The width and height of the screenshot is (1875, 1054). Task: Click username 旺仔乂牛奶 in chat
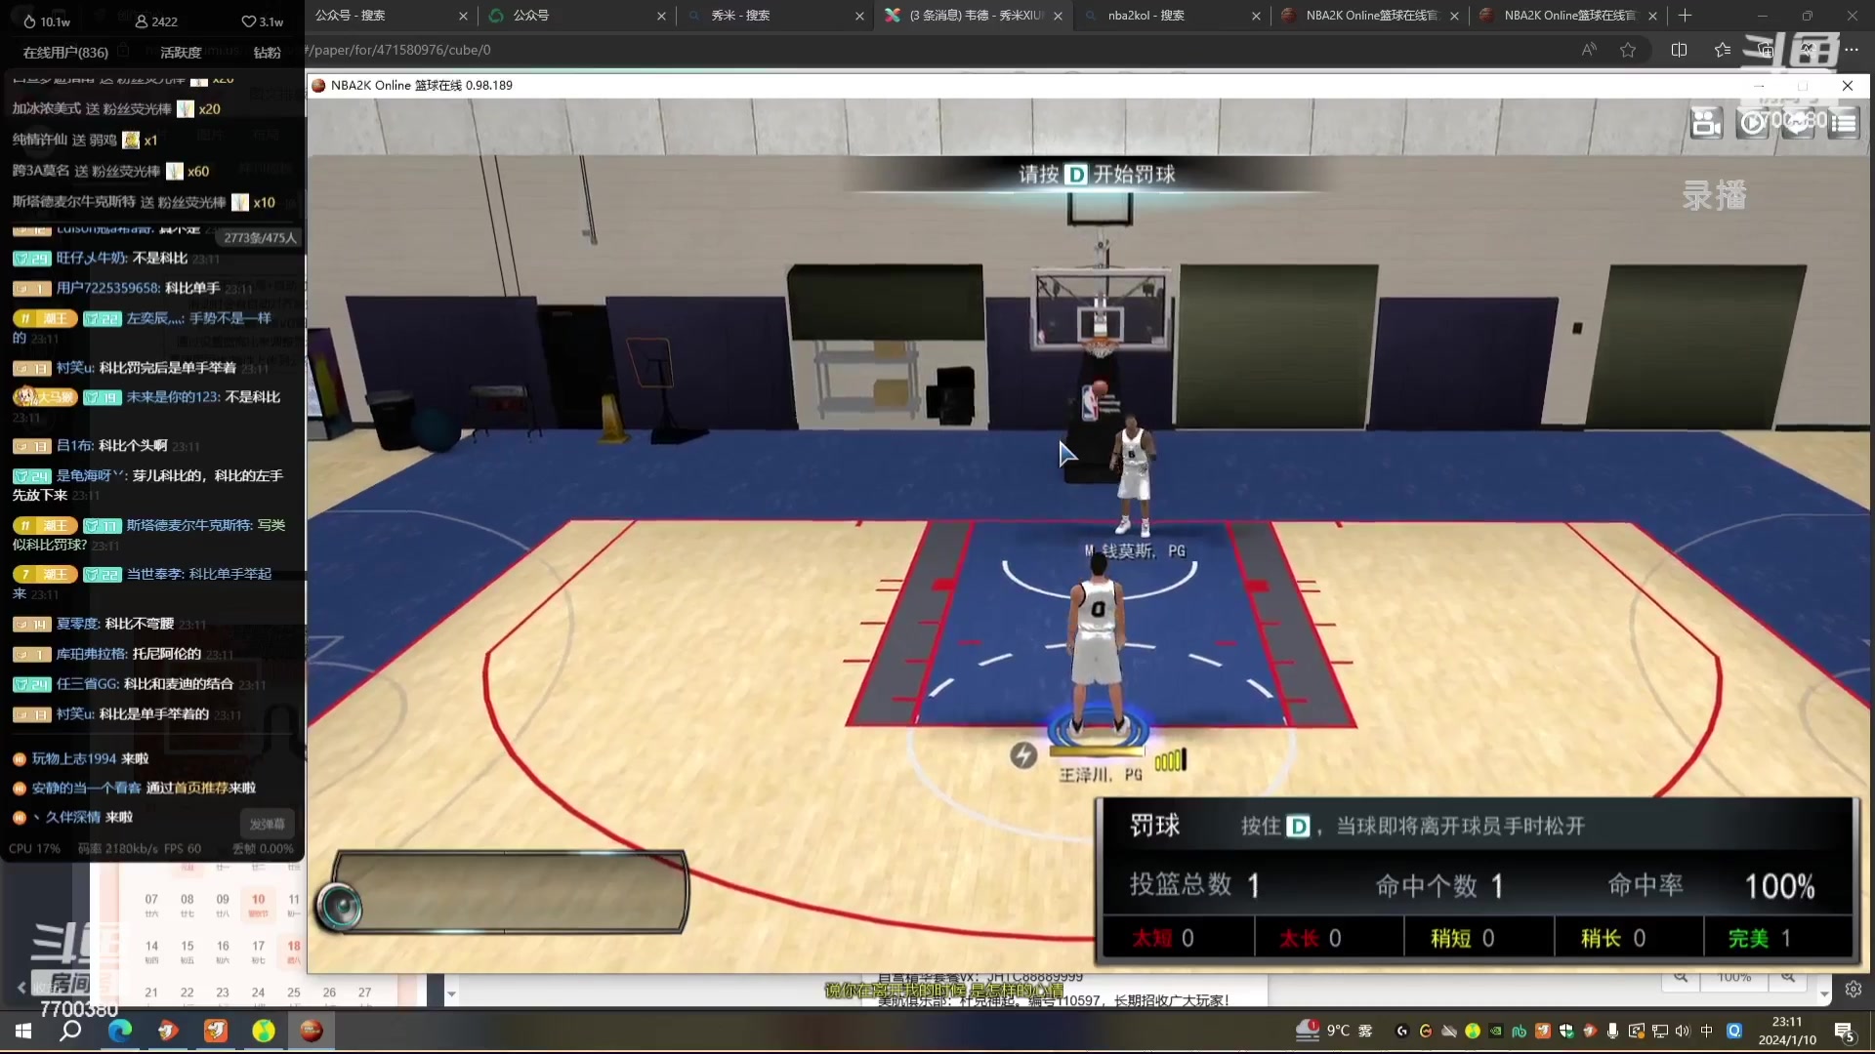click(x=92, y=259)
